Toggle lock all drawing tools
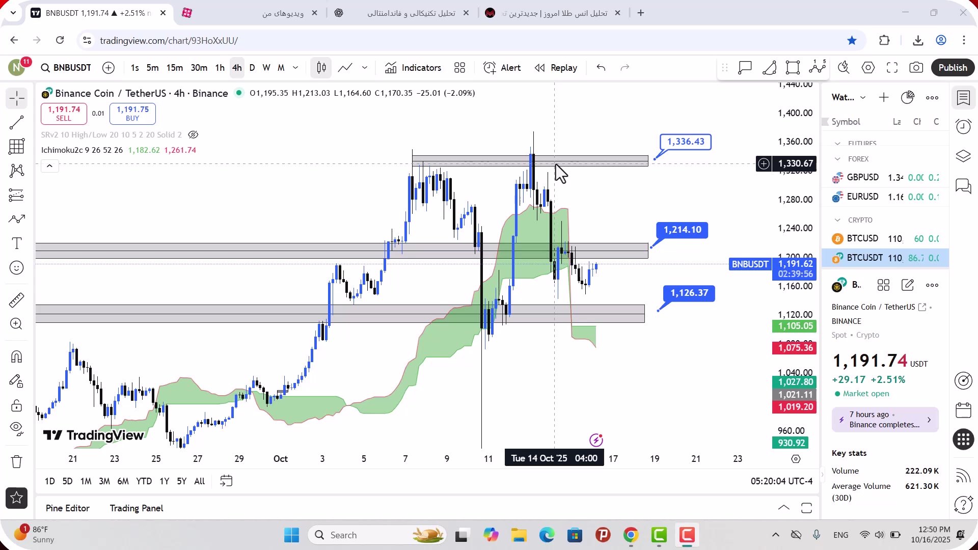The height and width of the screenshot is (550, 978). [17, 405]
